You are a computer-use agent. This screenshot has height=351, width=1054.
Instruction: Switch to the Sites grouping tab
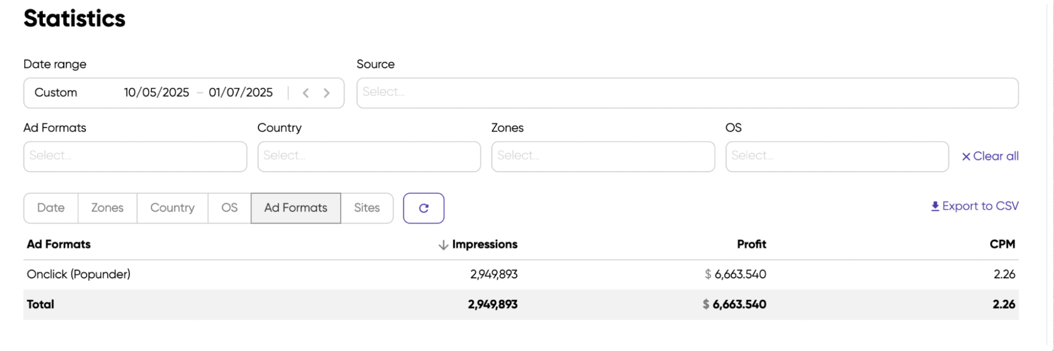tap(367, 208)
